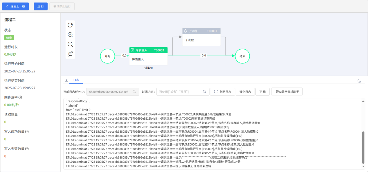Click the canvas refresh icon

(70, 25)
